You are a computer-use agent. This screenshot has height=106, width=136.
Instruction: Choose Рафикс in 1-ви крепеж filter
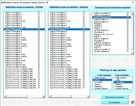tap(102, 84)
